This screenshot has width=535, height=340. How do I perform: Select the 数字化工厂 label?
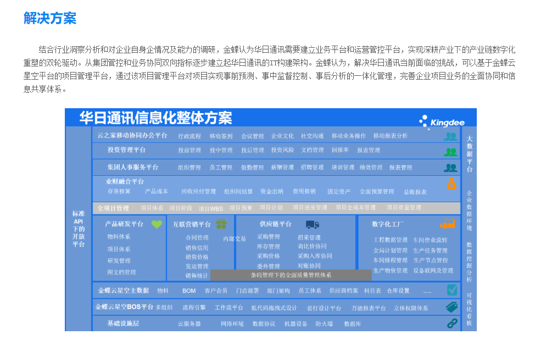click(388, 224)
